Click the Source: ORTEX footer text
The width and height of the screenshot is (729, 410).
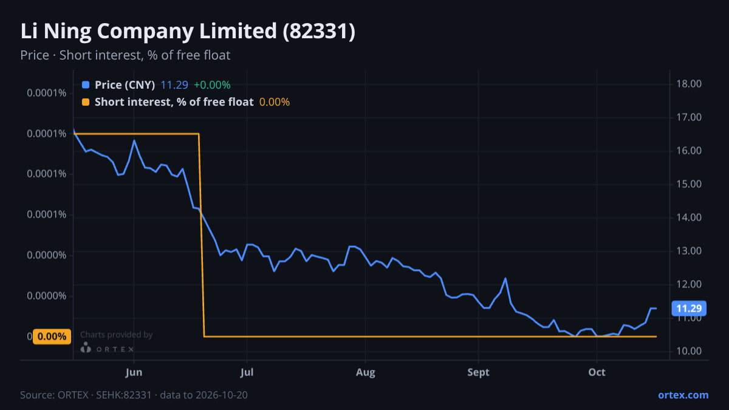(134, 395)
